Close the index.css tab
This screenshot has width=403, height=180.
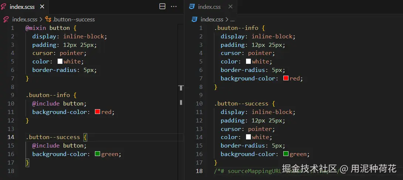click(x=230, y=7)
